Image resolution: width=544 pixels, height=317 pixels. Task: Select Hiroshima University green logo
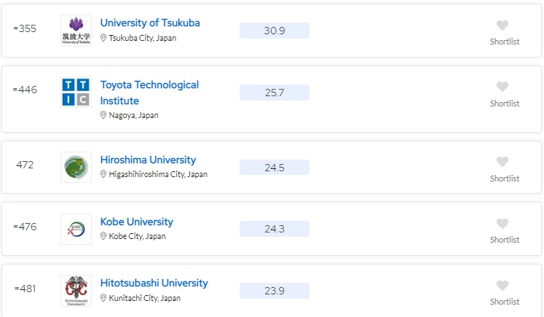point(76,167)
